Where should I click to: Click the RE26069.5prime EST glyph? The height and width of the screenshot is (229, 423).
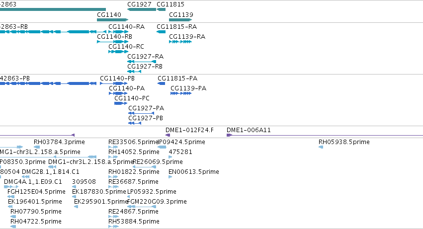(x=144, y=167)
